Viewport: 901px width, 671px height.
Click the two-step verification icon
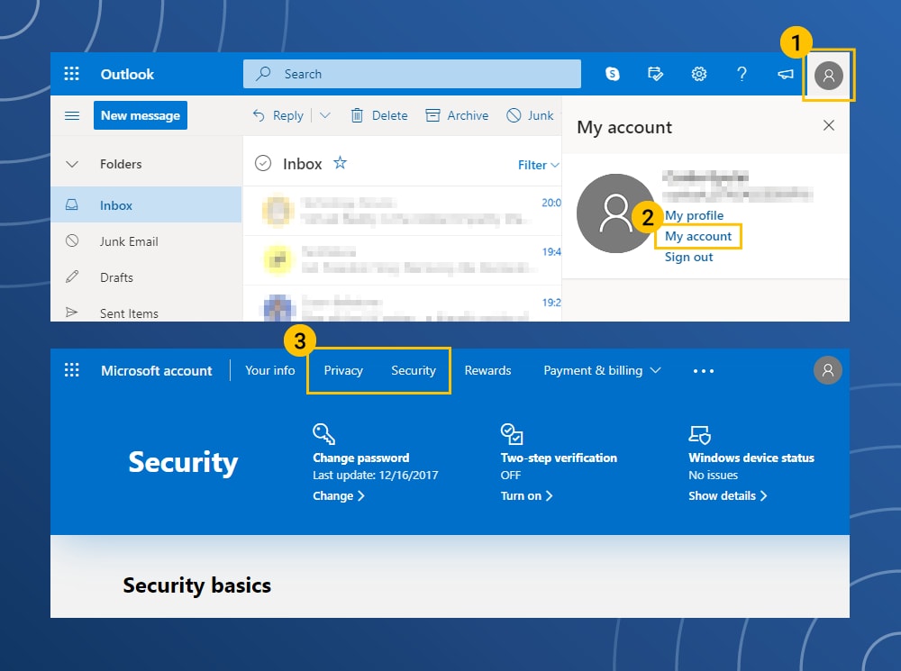point(511,433)
